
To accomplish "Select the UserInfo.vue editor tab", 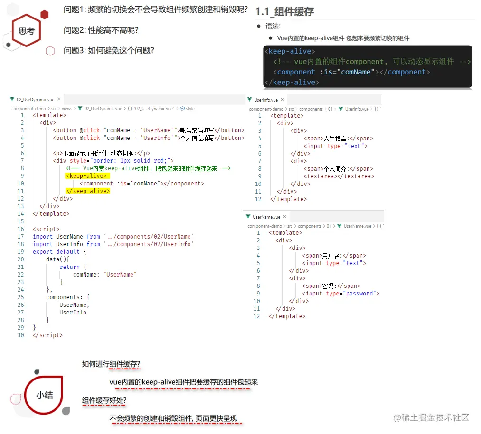I will [266, 100].
